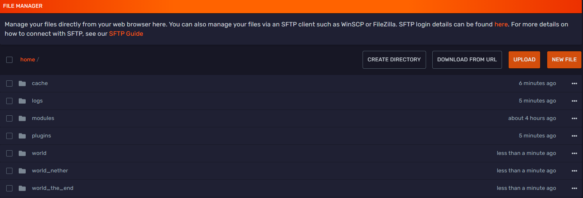Screen dimensions: 583x198
Task: Click the Download From URL button
Action: click(x=467, y=60)
